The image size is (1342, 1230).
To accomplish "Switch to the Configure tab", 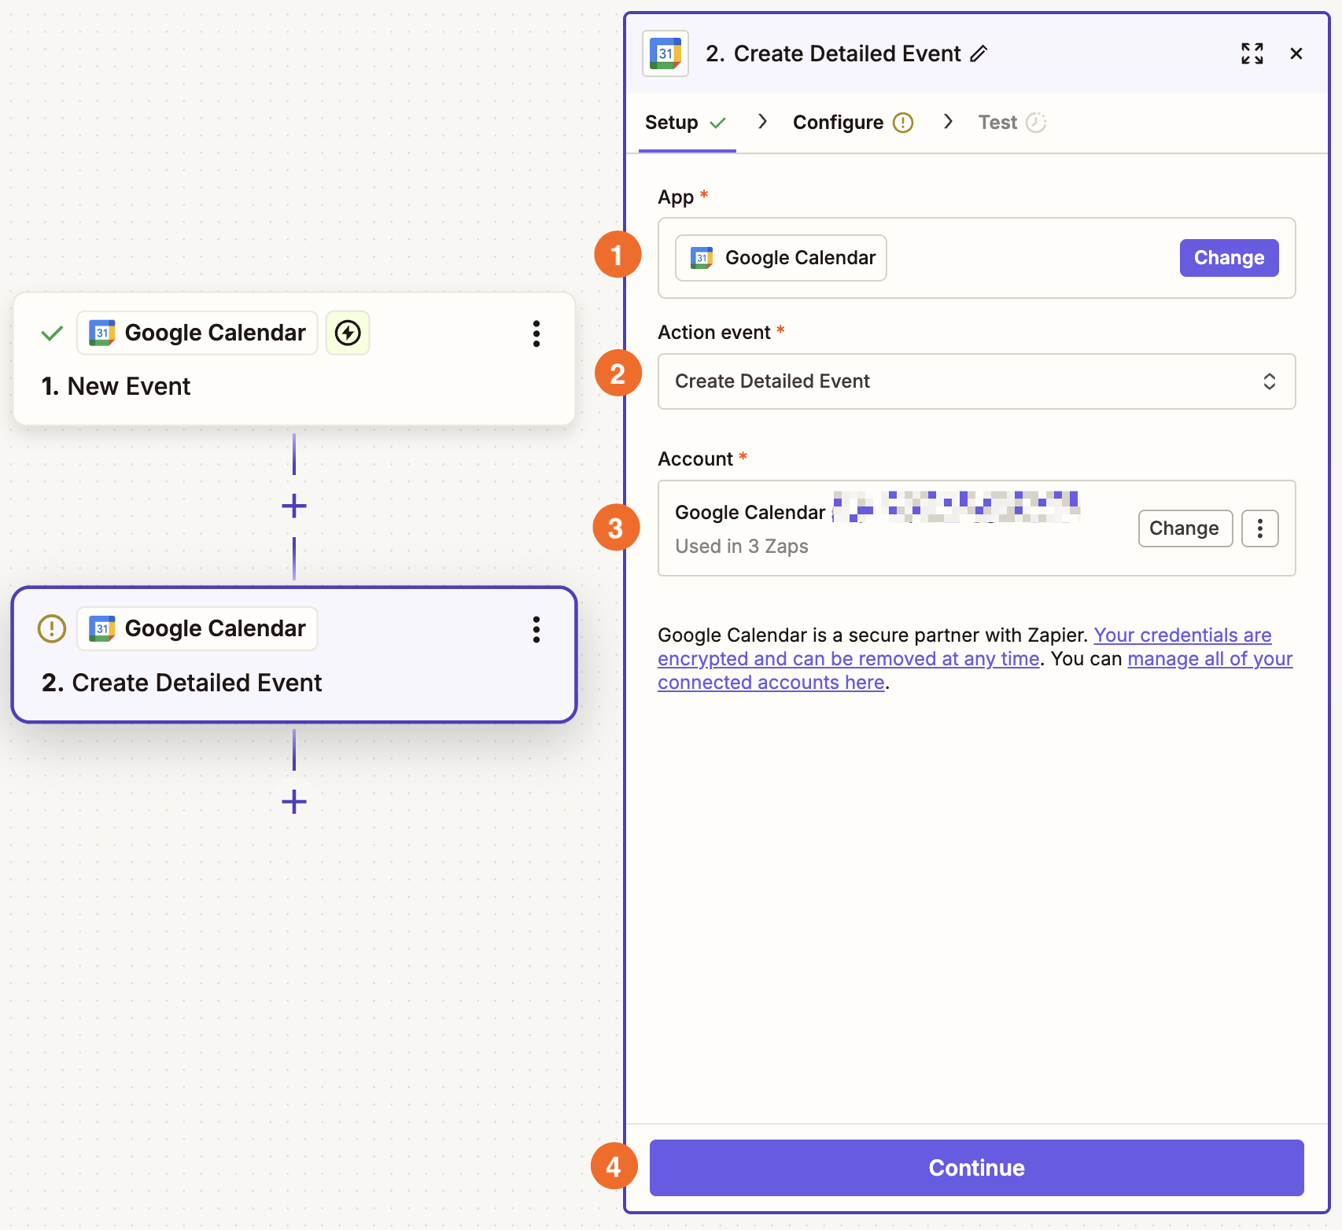I will pos(839,122).
